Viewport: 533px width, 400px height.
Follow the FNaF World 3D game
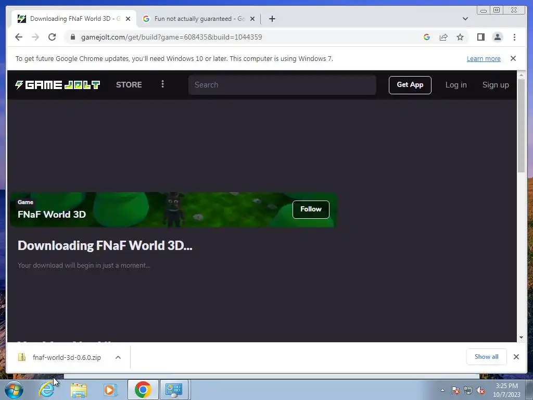click(x=311, y=209)
